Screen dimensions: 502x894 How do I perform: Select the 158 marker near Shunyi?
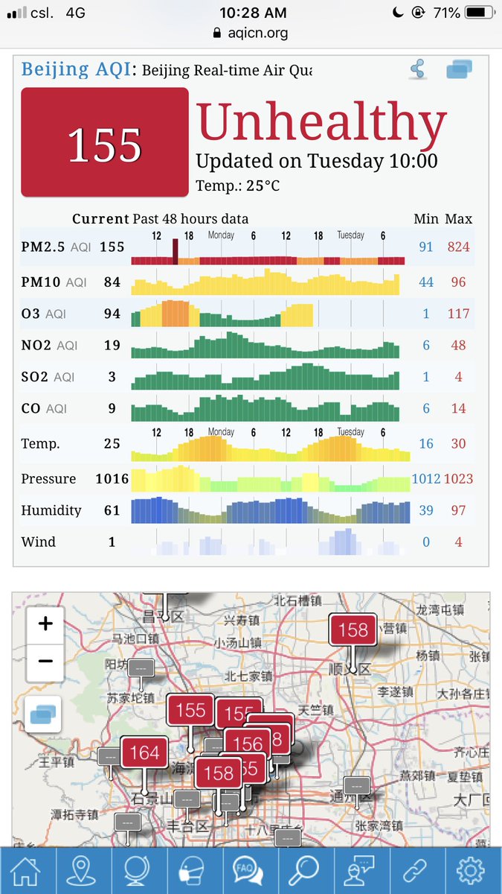(353, 630)
